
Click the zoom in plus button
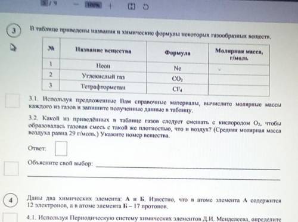110,6
